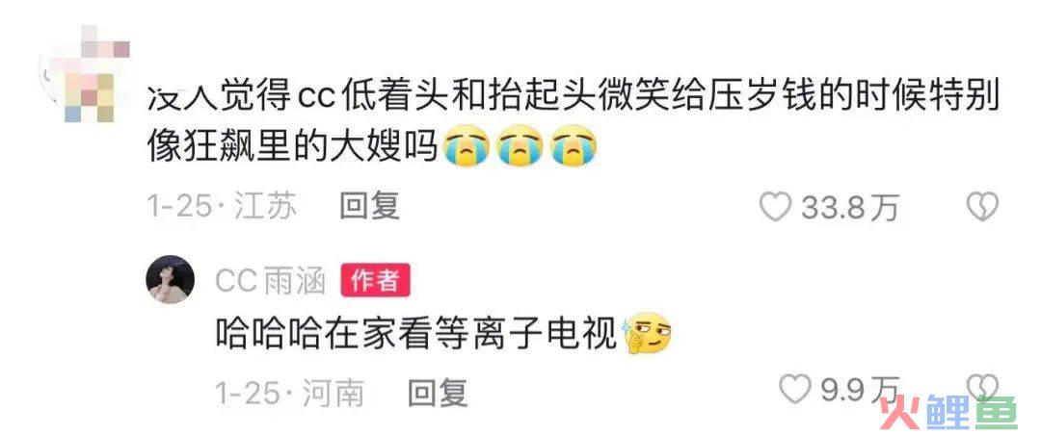1041x435 pixels.
Task: Open the CC雨涵 username link
Action: 270,282
